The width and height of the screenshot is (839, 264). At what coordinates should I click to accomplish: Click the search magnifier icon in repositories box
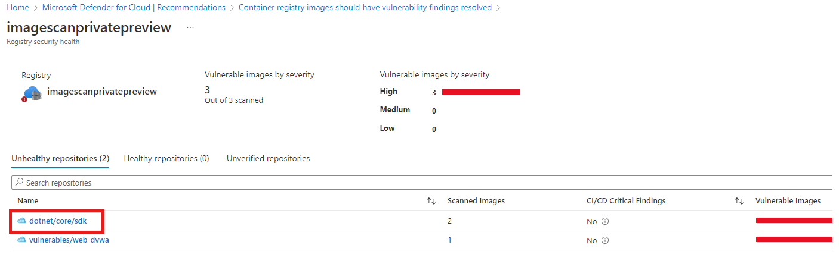20,183
